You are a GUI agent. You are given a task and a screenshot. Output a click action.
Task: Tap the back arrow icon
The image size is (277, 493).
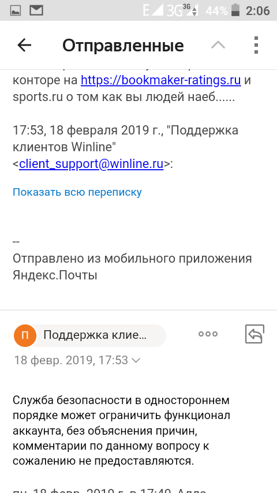tap(24, 45)
